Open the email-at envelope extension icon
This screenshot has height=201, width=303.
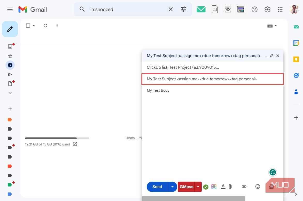(228, 9)
